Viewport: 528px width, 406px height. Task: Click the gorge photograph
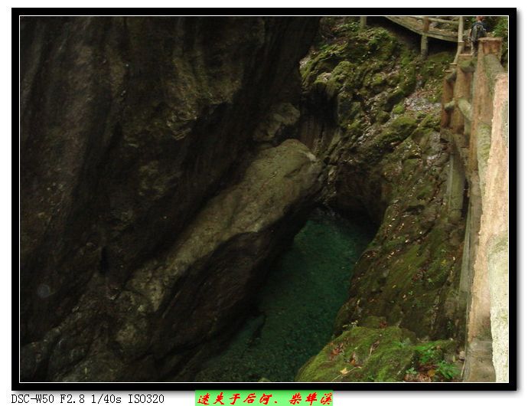pyautogui.click(x=264, y=199)
